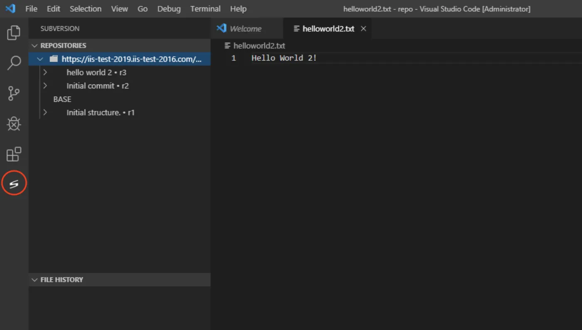Open the Selection menu
Viewport: 582px width, 330px height.
[x=85, y=9]
